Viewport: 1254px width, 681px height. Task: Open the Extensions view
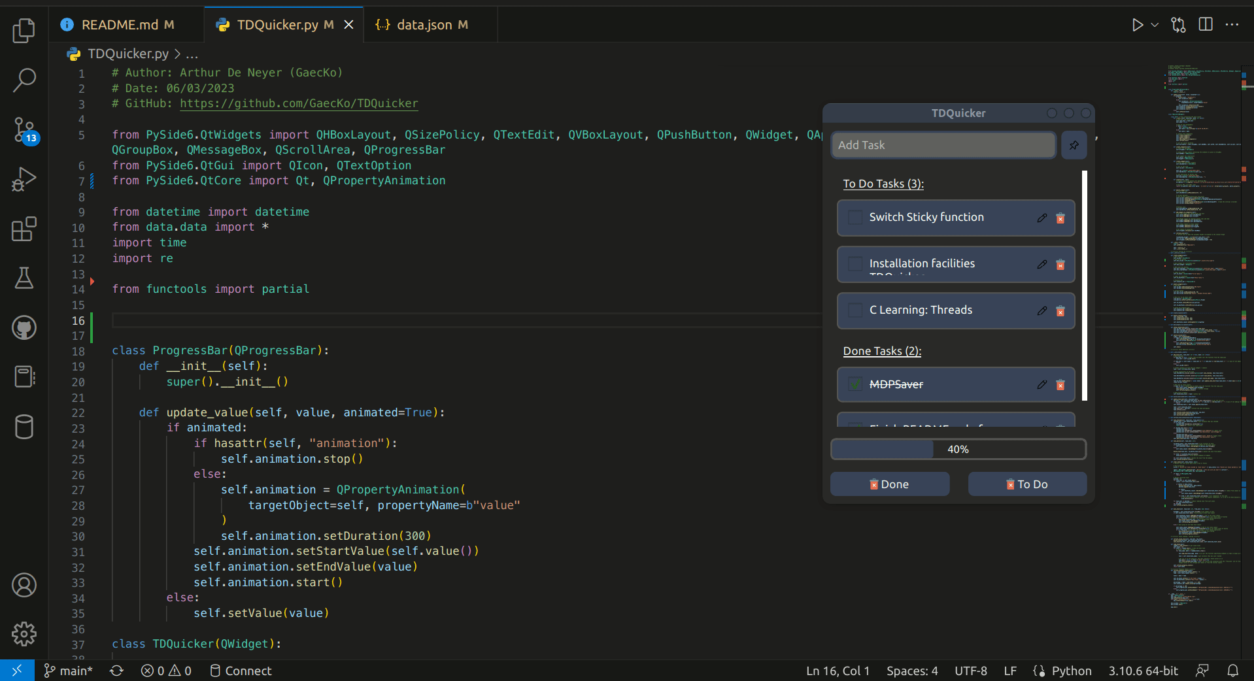click(x=24, y=229)
